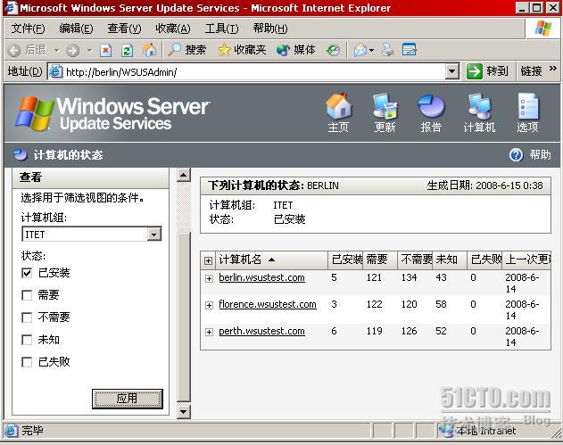Stop loading the page with red X icon
This screenshot has width=563, height=445.
(x=105, y=50)
